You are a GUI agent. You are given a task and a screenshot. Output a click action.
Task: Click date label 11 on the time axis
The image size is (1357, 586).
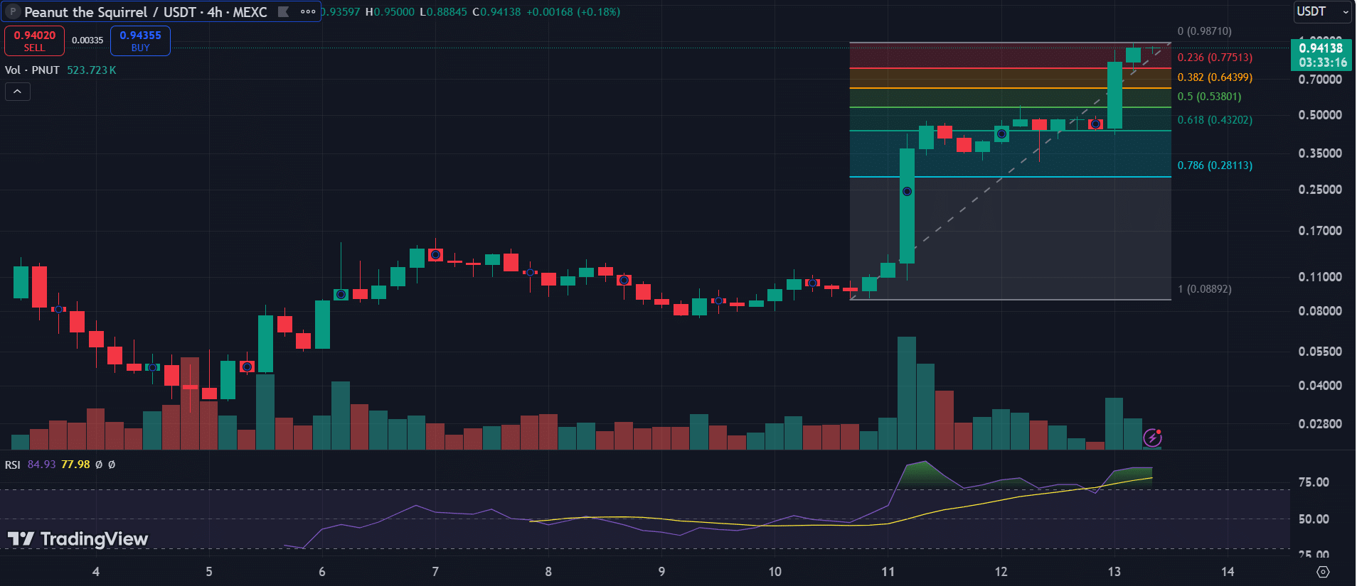point(888,572)
